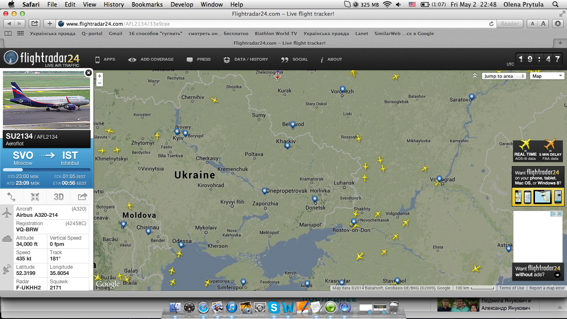Toggle the 3D cockpit view button
This screenshot has height=319, width=567.
coord(59,197)
